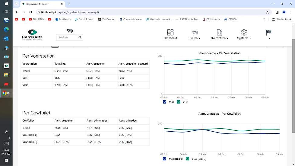
Task: Open the touch keyboard tray icon
Action: (x=6, y=143)
